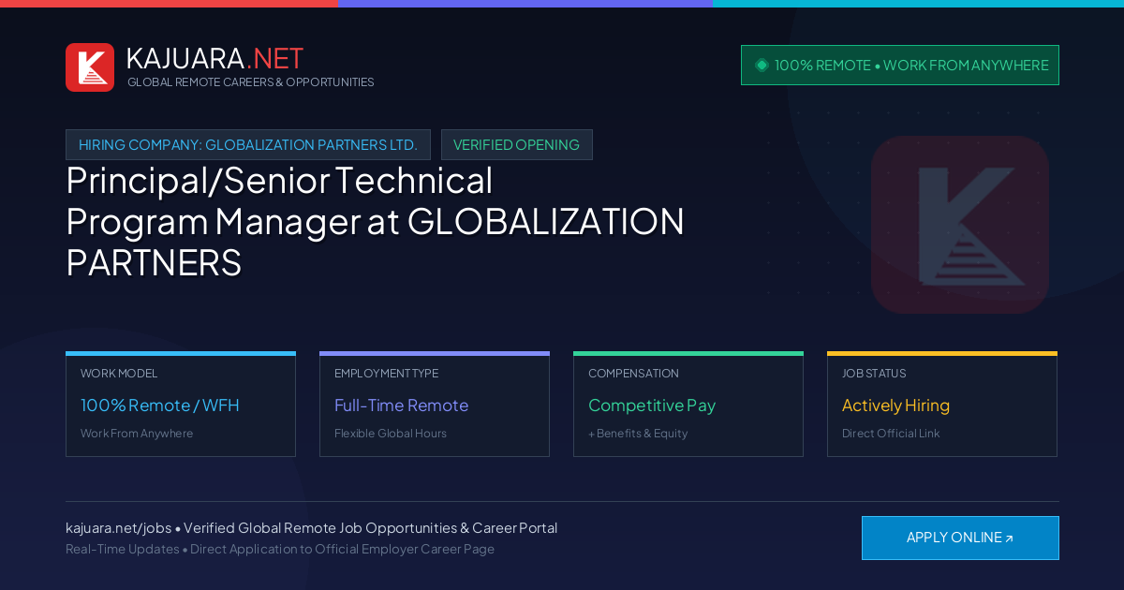Click the Real-Time Updates footer line
The image size is (1124, 590).
pyautogui.click(x=280, y=549)
